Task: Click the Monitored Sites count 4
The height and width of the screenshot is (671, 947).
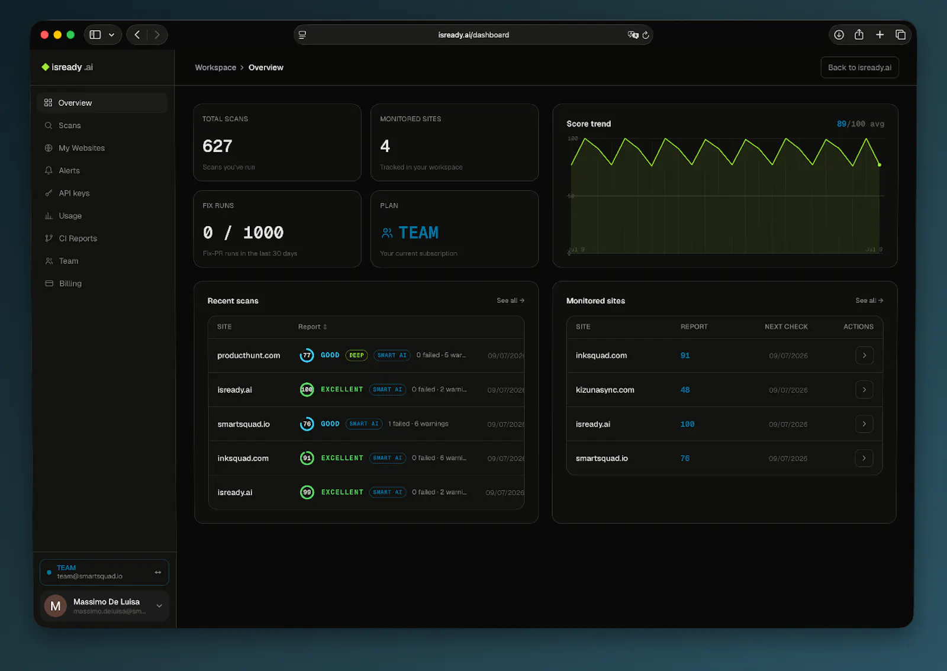Action: (x=385, y=146)
